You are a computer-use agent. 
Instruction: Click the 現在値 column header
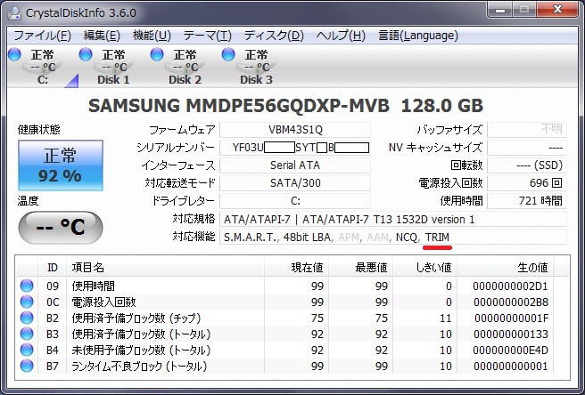tap(297, 267)
